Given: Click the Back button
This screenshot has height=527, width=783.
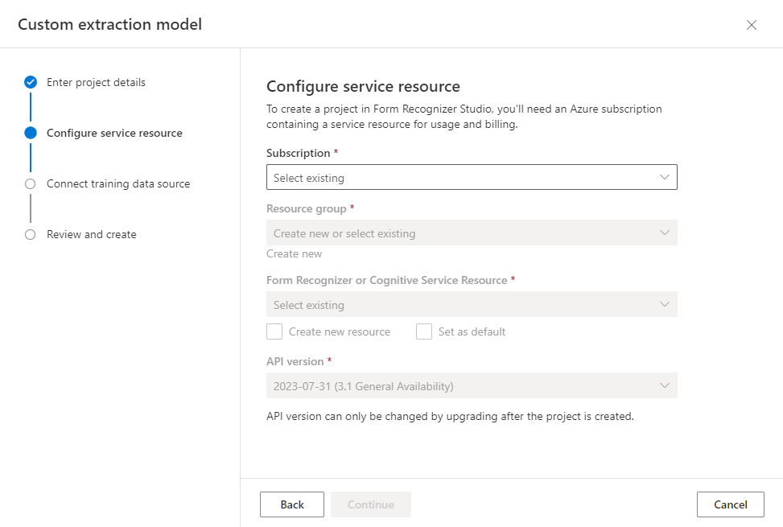Looking at the screenshot, I should pos(292,504).
